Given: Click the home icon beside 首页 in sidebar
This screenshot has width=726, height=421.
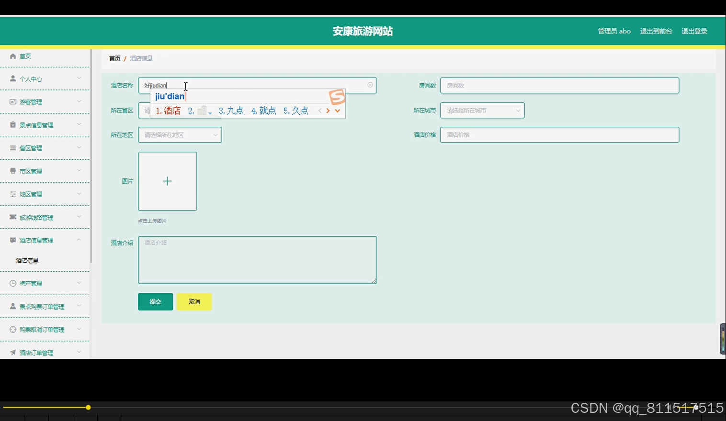Looking at the screenshot, I should (13, 56).
